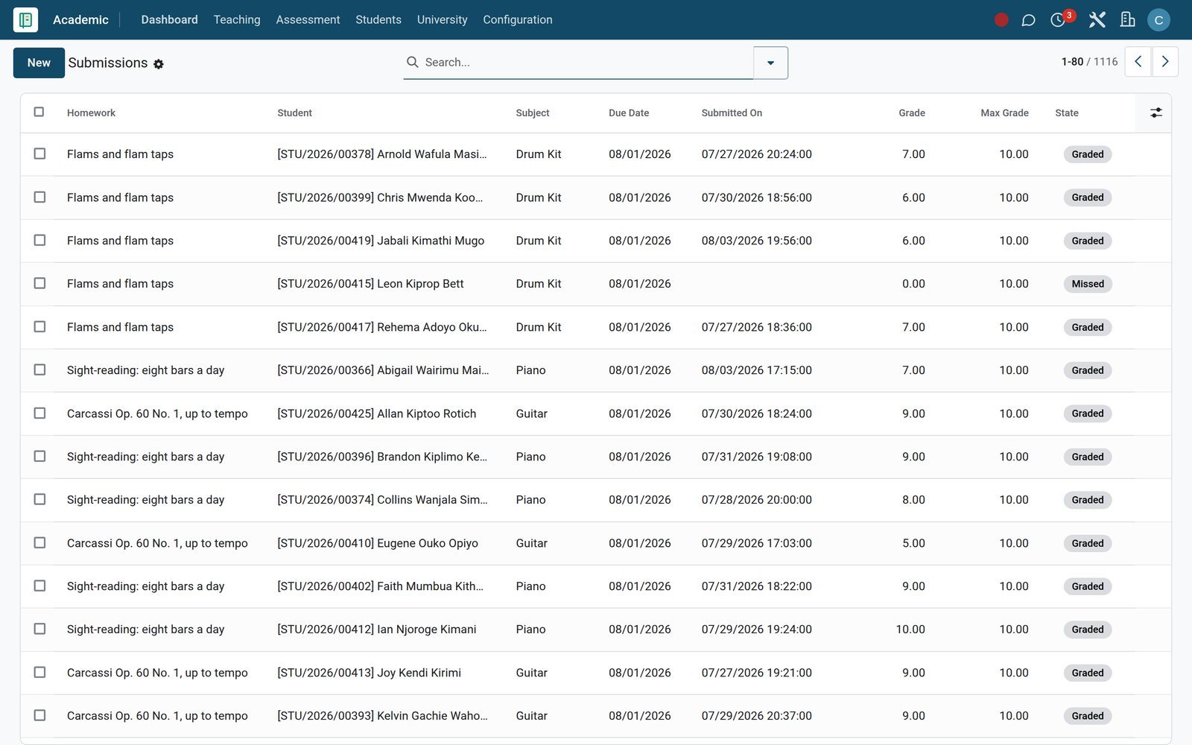Sort by the Due Date column header
Image resolution: width=1192 pixels, height=745 pixels.
pos(629,113)
